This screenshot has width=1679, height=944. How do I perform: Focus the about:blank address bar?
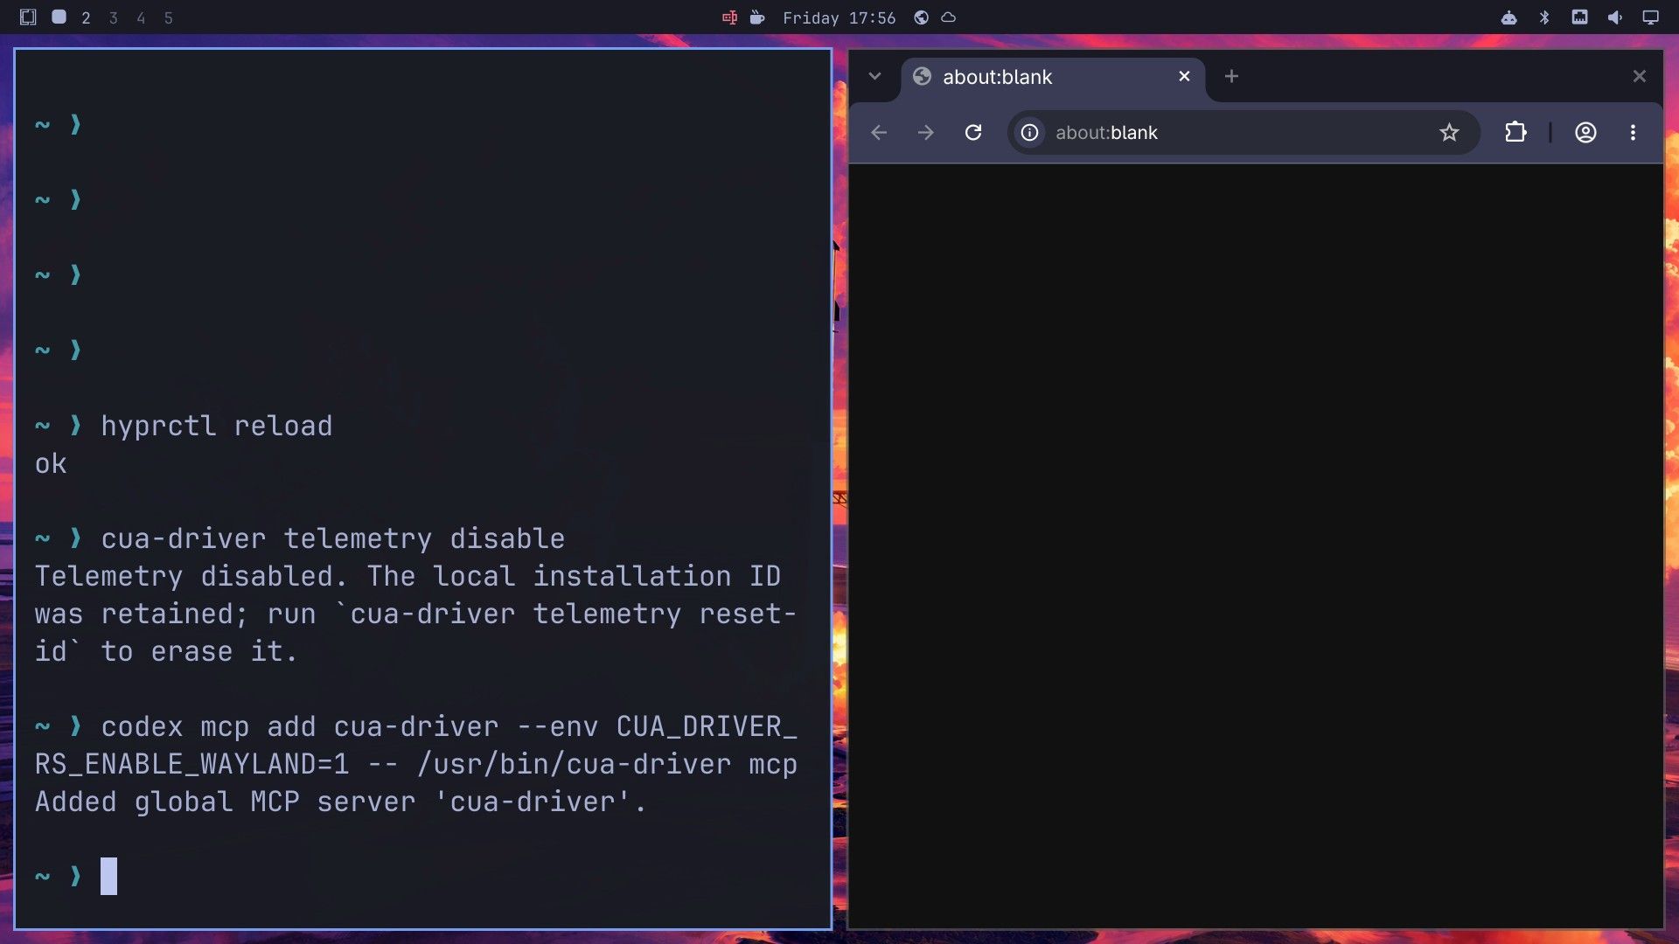point(1242,132)
